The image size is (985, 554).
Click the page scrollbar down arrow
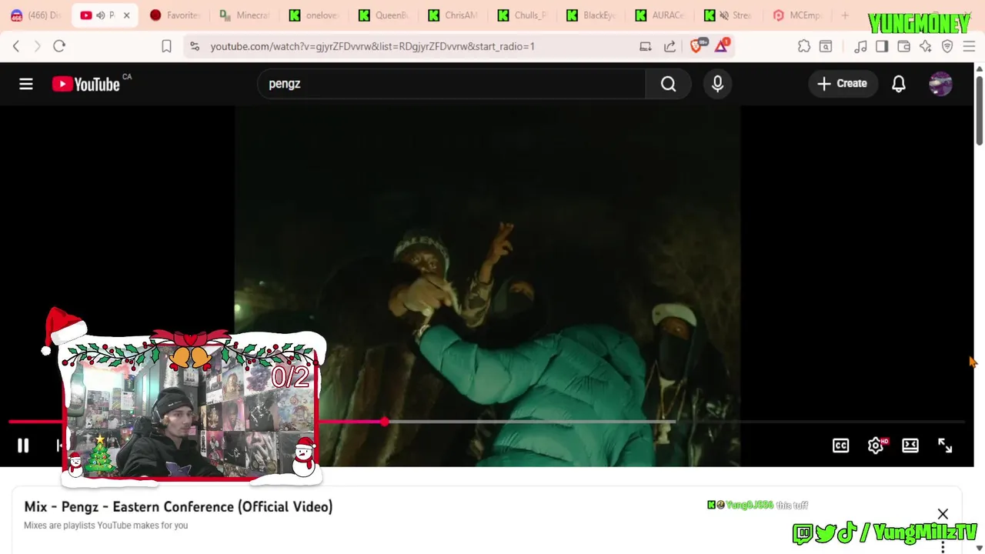point(979,549)
